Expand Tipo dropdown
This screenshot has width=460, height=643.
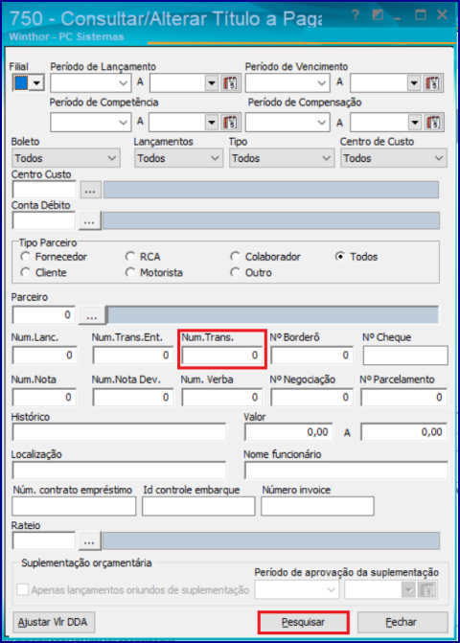(x=281, y=158)
